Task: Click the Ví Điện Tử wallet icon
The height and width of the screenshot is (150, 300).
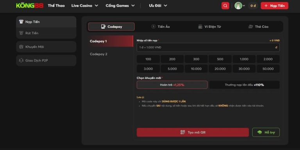Action: [x=200, y=27]
